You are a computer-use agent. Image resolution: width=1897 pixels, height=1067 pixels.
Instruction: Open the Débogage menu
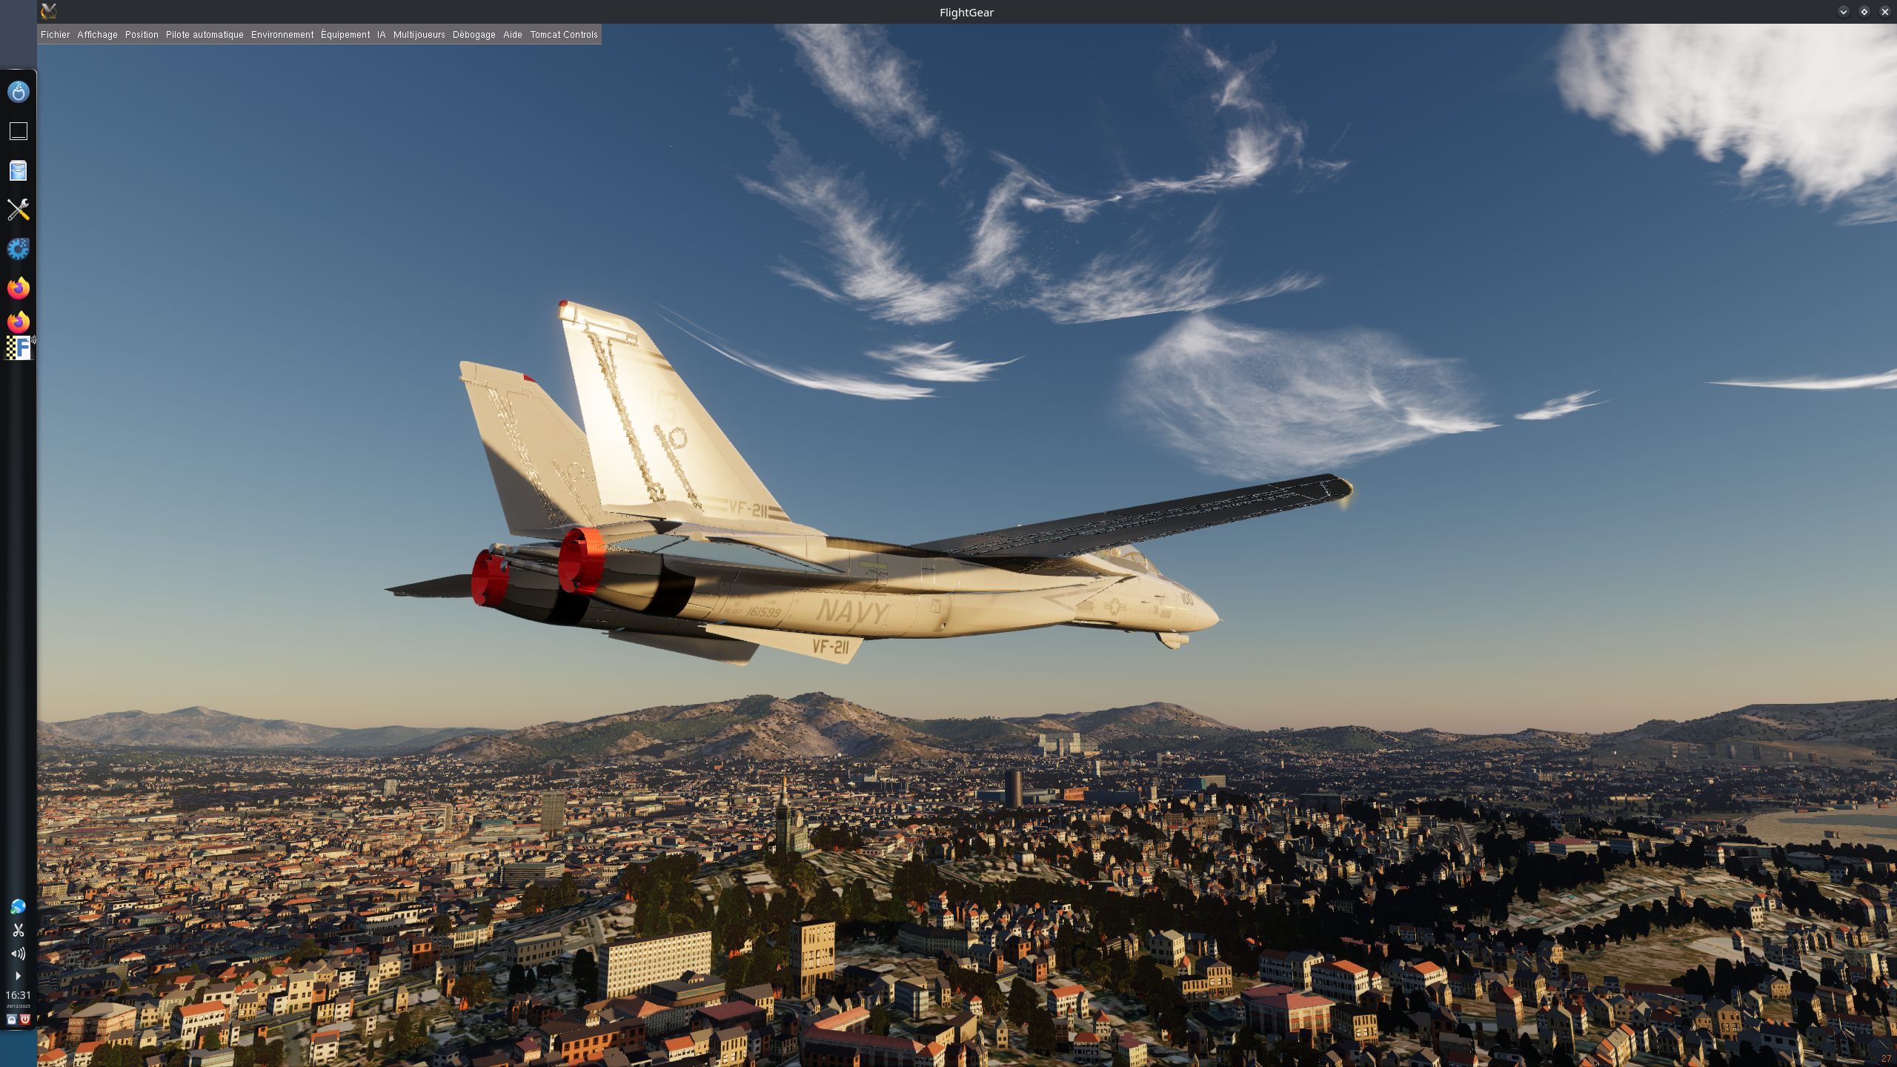[474, 35]
